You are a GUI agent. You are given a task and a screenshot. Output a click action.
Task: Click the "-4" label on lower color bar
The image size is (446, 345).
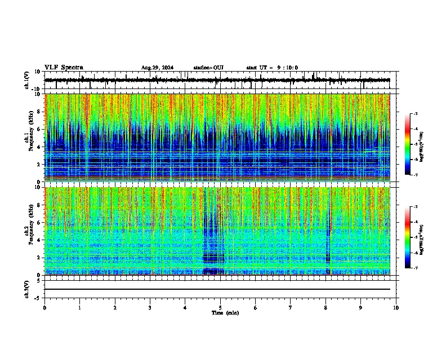click(x=416, y=222)
